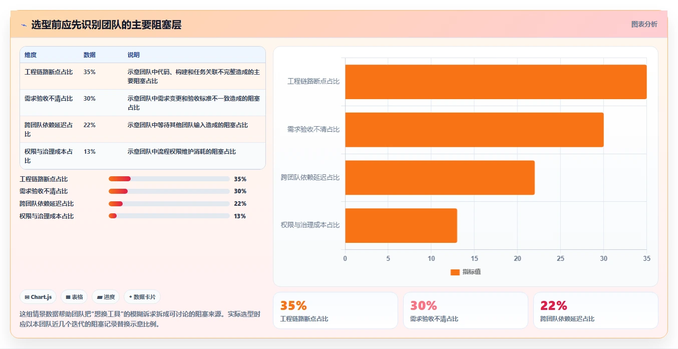
Task: Select the Chart.js tag chip
Action: pos(39,297)
